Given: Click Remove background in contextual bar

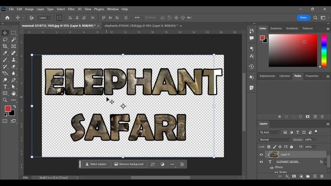Looking at the screenshot, I should pyautogui.click(x=129, y=164).
